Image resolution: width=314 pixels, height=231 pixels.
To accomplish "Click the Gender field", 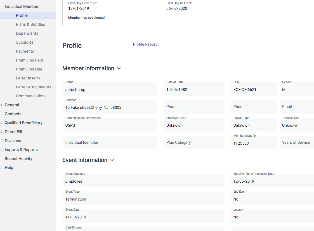I will point(297,89).
